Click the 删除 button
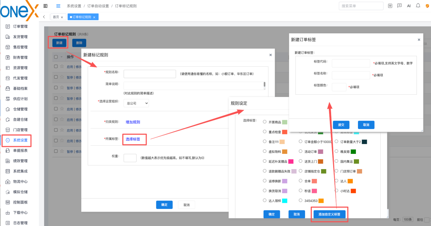The height and width of the screenshot is (226, 431). 79,43
